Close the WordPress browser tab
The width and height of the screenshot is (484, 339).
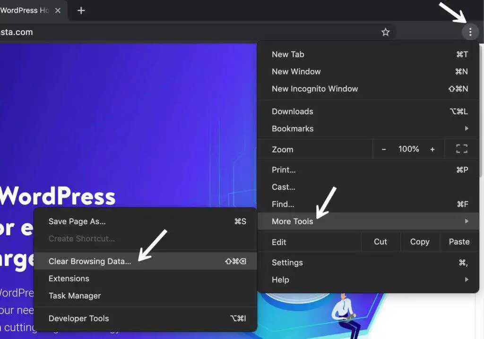point(58,10)
